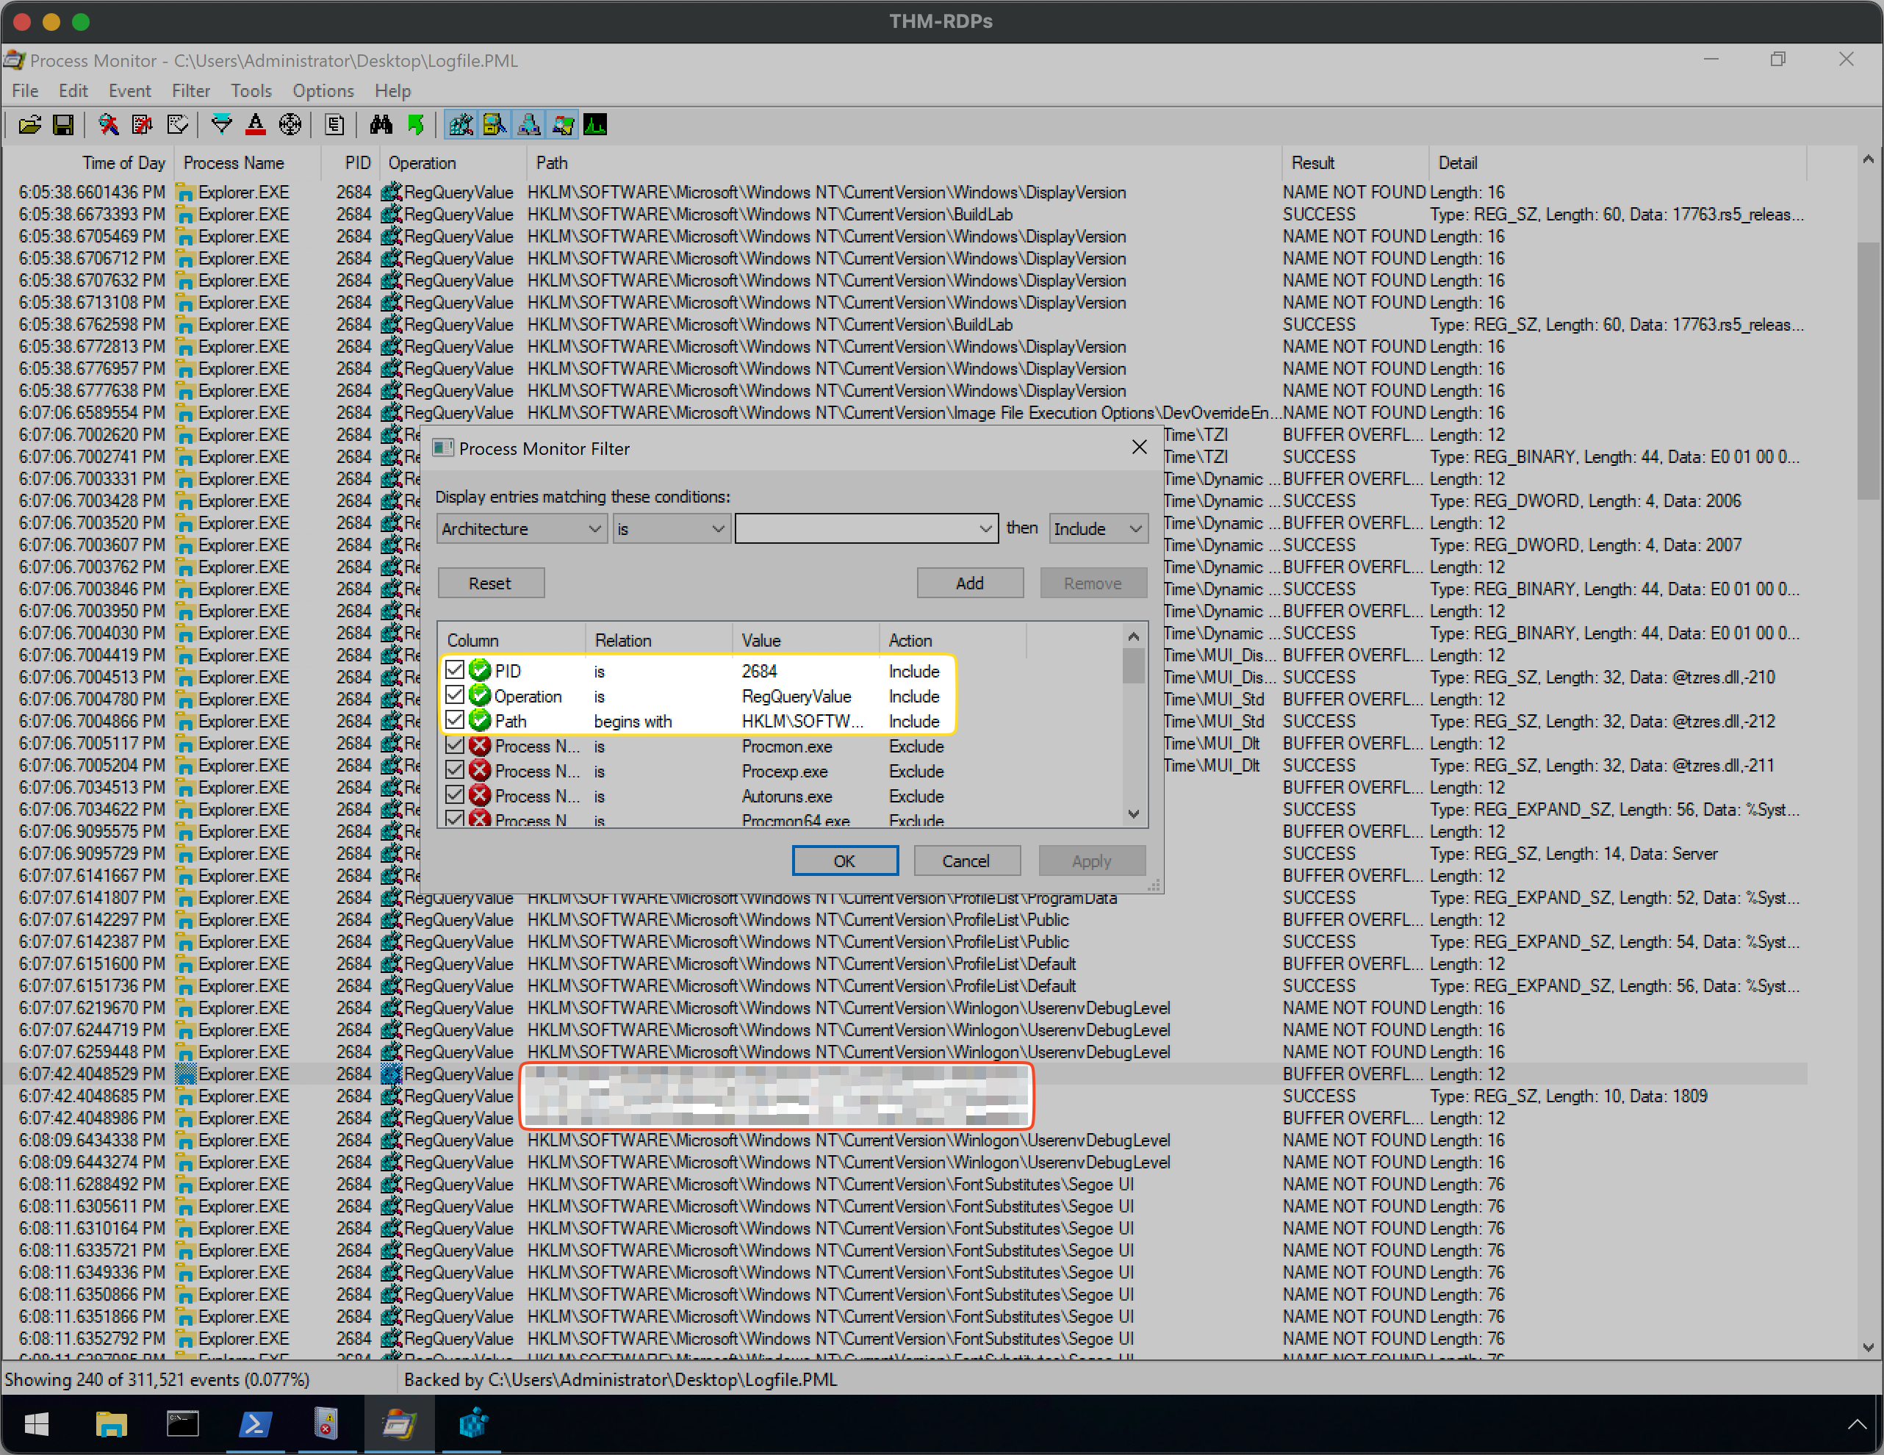
Task: Click the green check icon in PID filter row
Action: tap(481, 670)
